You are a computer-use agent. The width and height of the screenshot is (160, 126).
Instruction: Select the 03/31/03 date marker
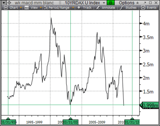71,122
